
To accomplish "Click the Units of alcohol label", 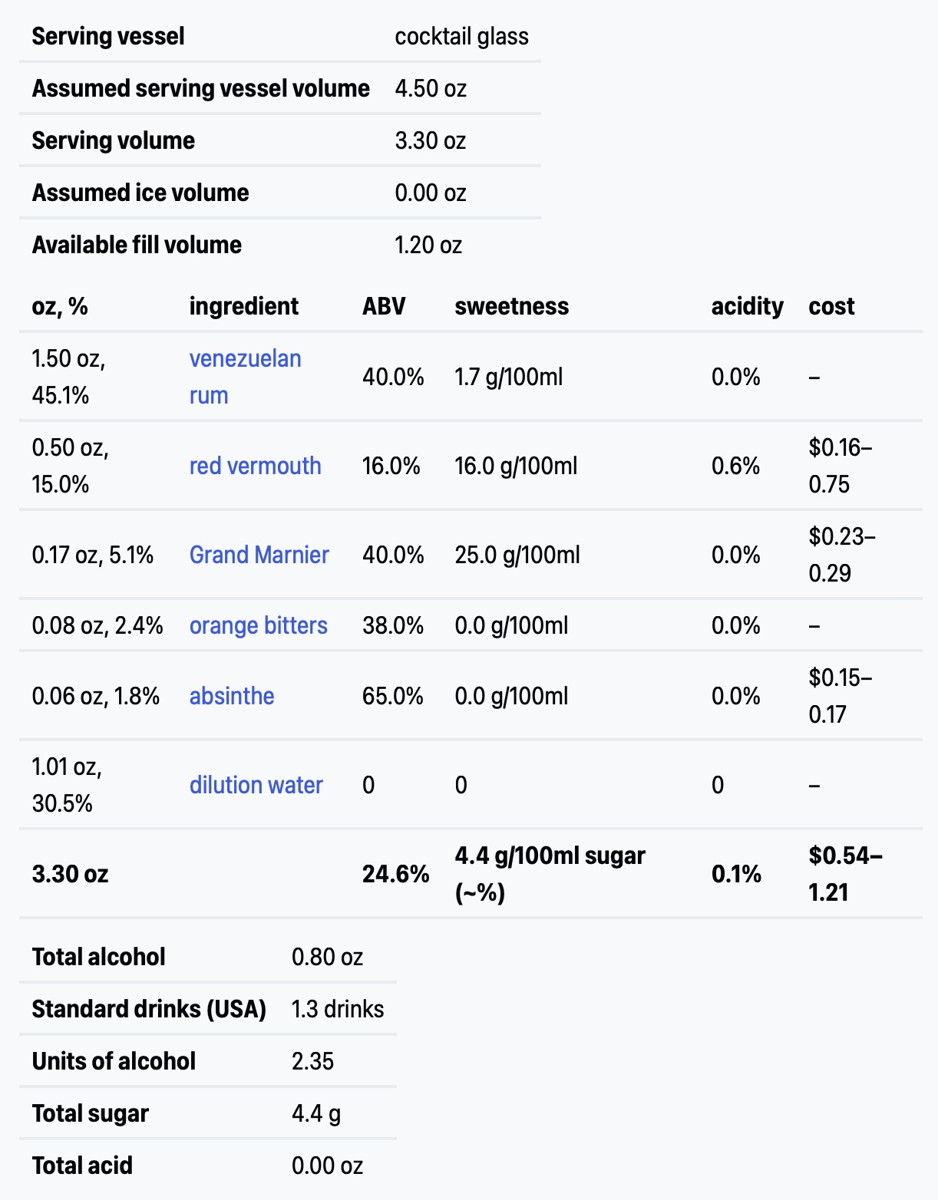I will 114,1061.
